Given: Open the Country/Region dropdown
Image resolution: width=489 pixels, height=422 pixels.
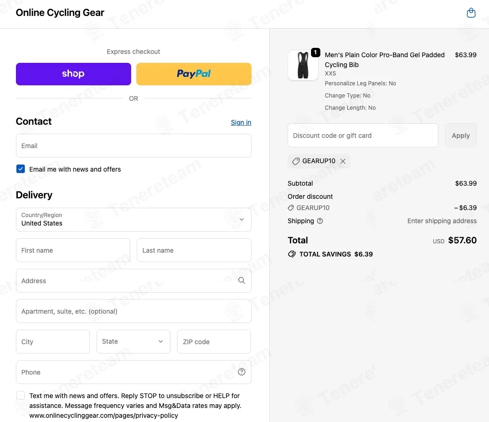Looking at the screenshot, I should click(133, 219).
